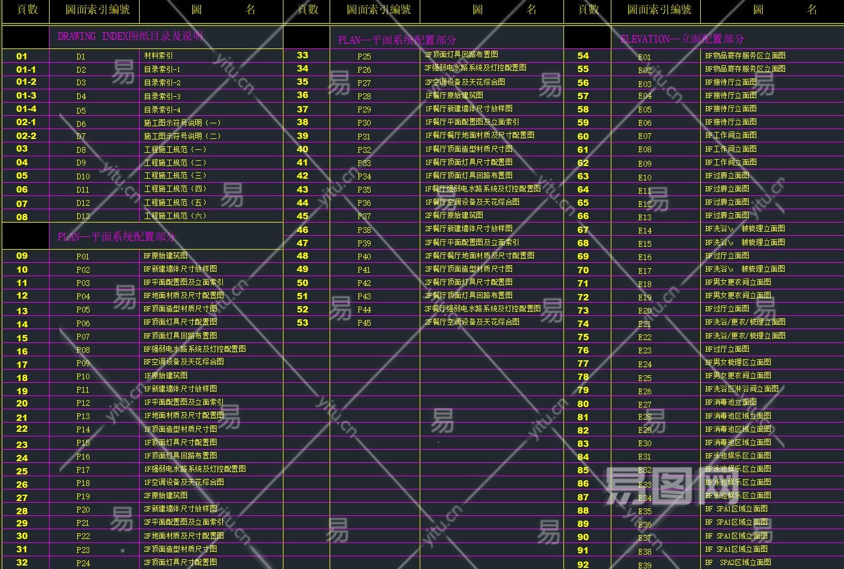Screen dimensions: 844x569
Task: Click the drawing name 'BF空调设备及天花综合图'
Action: 184,362
